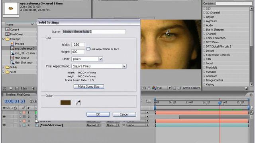255x143 pixels.
Task: Enable Lock Aspect Ratio to 16:5 checkbox
Action: click(x=88, y=49)
